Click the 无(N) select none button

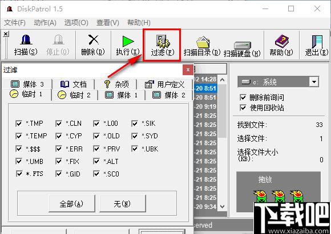[x=123, y=203]
